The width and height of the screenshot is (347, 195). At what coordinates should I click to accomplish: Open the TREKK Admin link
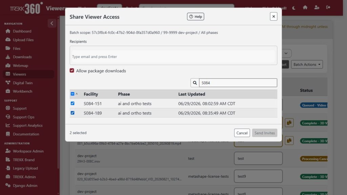coord(24,177)
